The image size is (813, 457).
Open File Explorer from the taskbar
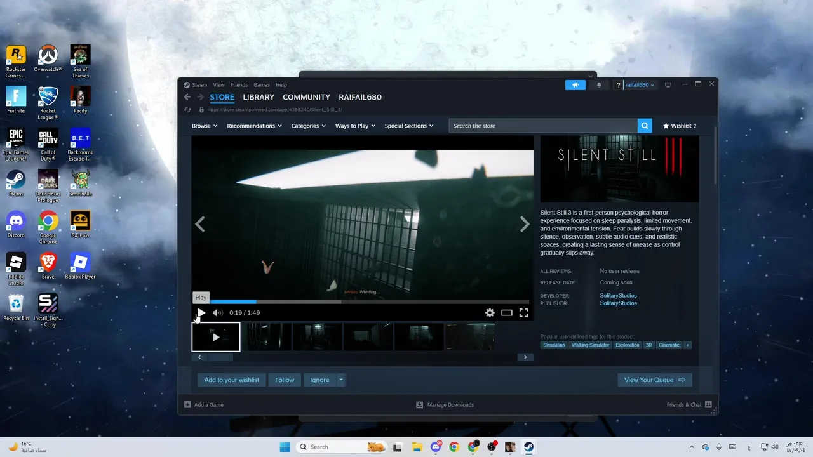(416, 447)
